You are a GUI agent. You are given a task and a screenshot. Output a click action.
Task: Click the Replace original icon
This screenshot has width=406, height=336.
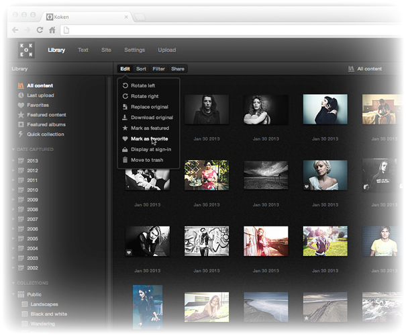click(125, 107)
